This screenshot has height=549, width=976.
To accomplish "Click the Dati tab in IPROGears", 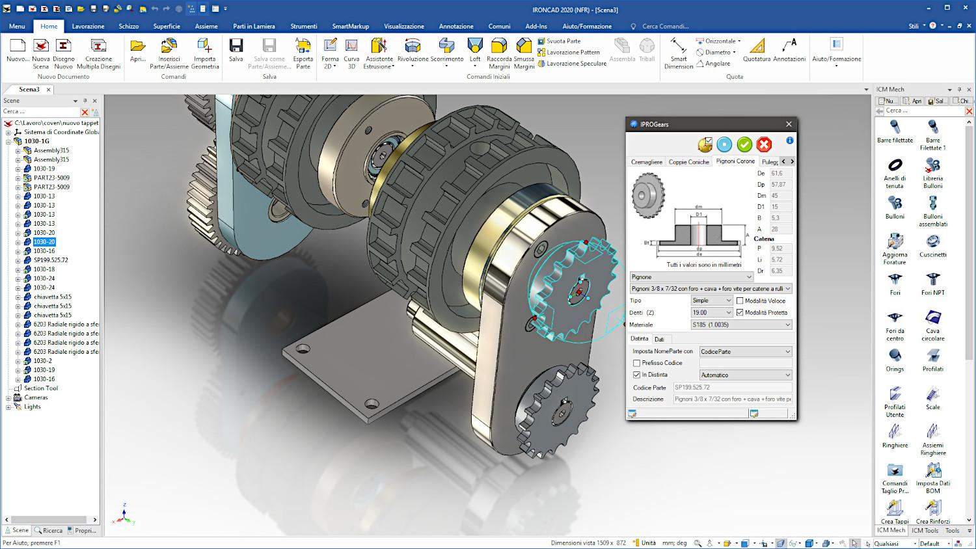I will pos(659,339).
